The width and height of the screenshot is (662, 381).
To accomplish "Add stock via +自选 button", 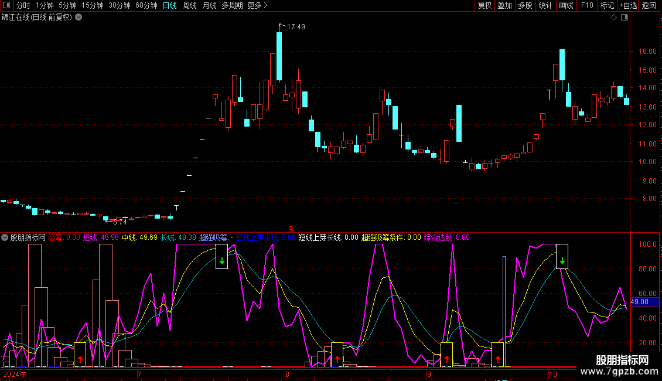I will [628, 5].
